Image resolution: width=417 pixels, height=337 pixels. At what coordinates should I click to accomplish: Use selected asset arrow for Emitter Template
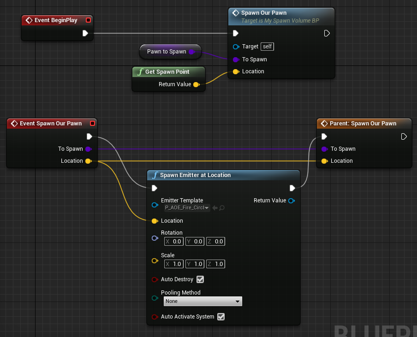(215, 208)
